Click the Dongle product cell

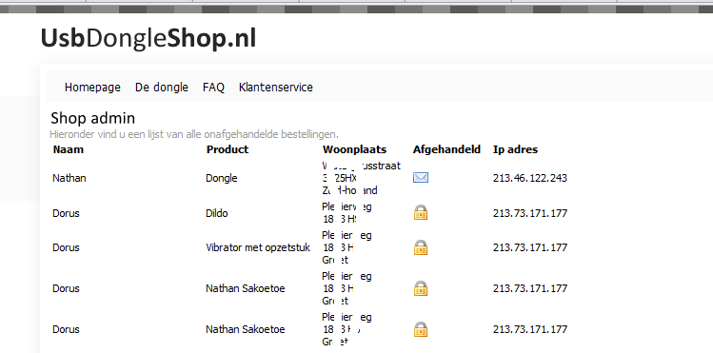tap(222, 178)
